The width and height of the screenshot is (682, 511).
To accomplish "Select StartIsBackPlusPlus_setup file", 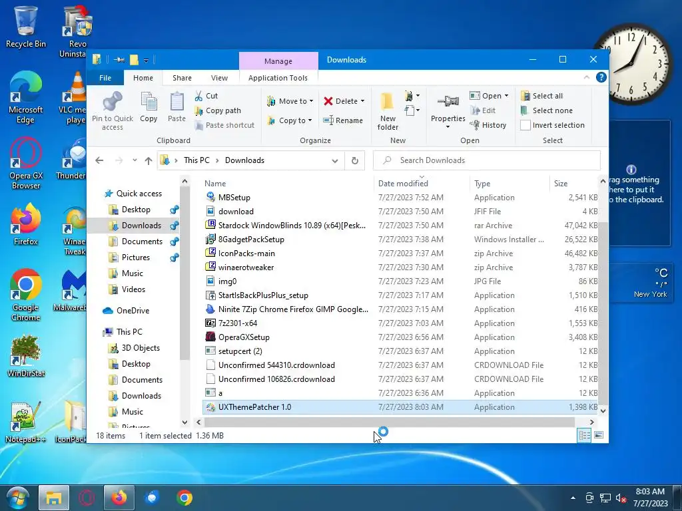I will point(262,295).
